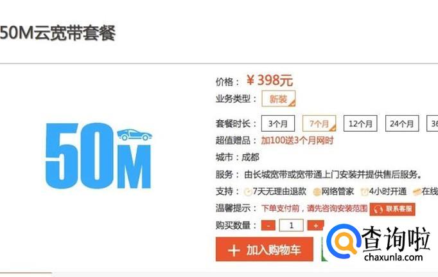Choose the 12个月 package duration

coord(360,123)
